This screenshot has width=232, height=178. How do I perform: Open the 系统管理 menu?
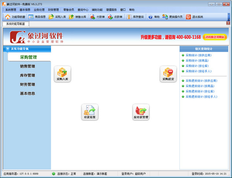pos(11,10)
